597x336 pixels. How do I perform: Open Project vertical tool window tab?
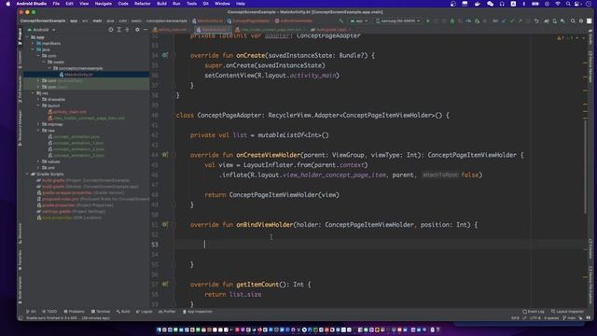point(20,36)
